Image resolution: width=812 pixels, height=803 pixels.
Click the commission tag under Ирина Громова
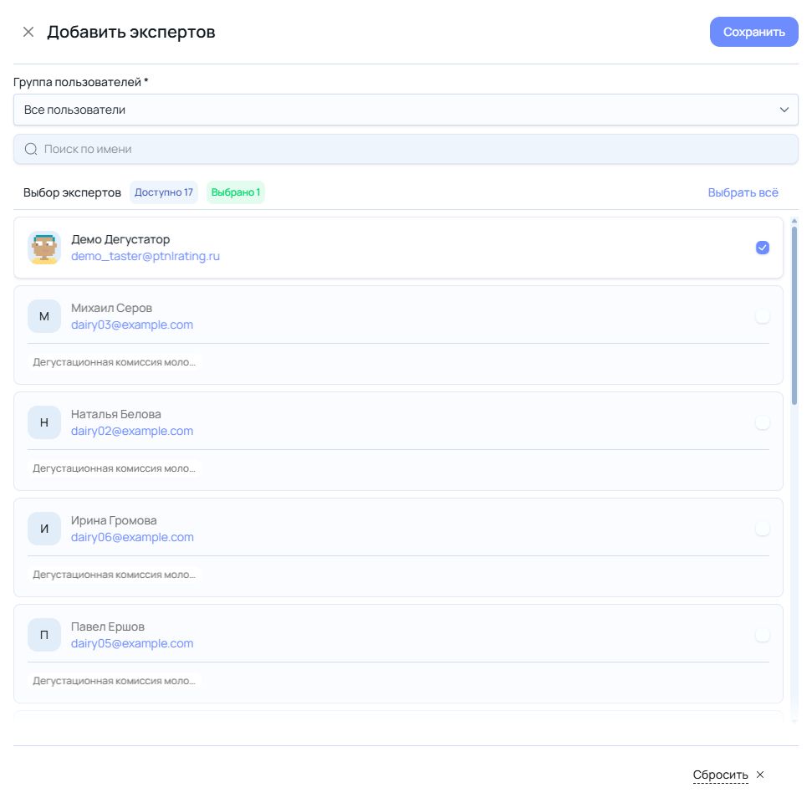[114, 575]
